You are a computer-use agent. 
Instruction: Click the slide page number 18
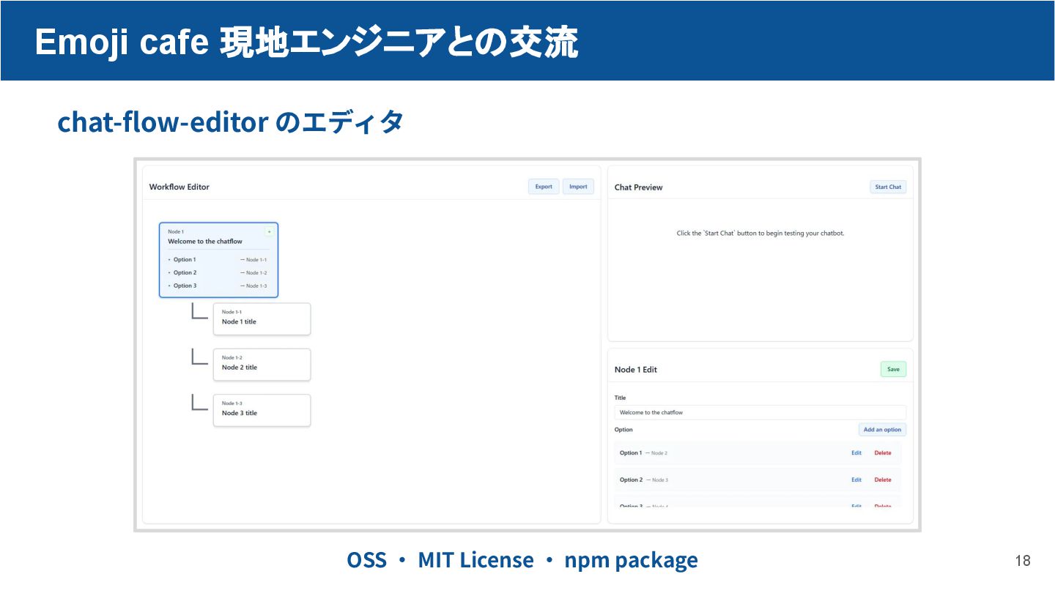pyautogui.click(x=1023, y=561)
